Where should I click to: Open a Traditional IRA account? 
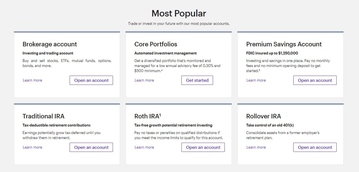(x=91, y=147)
